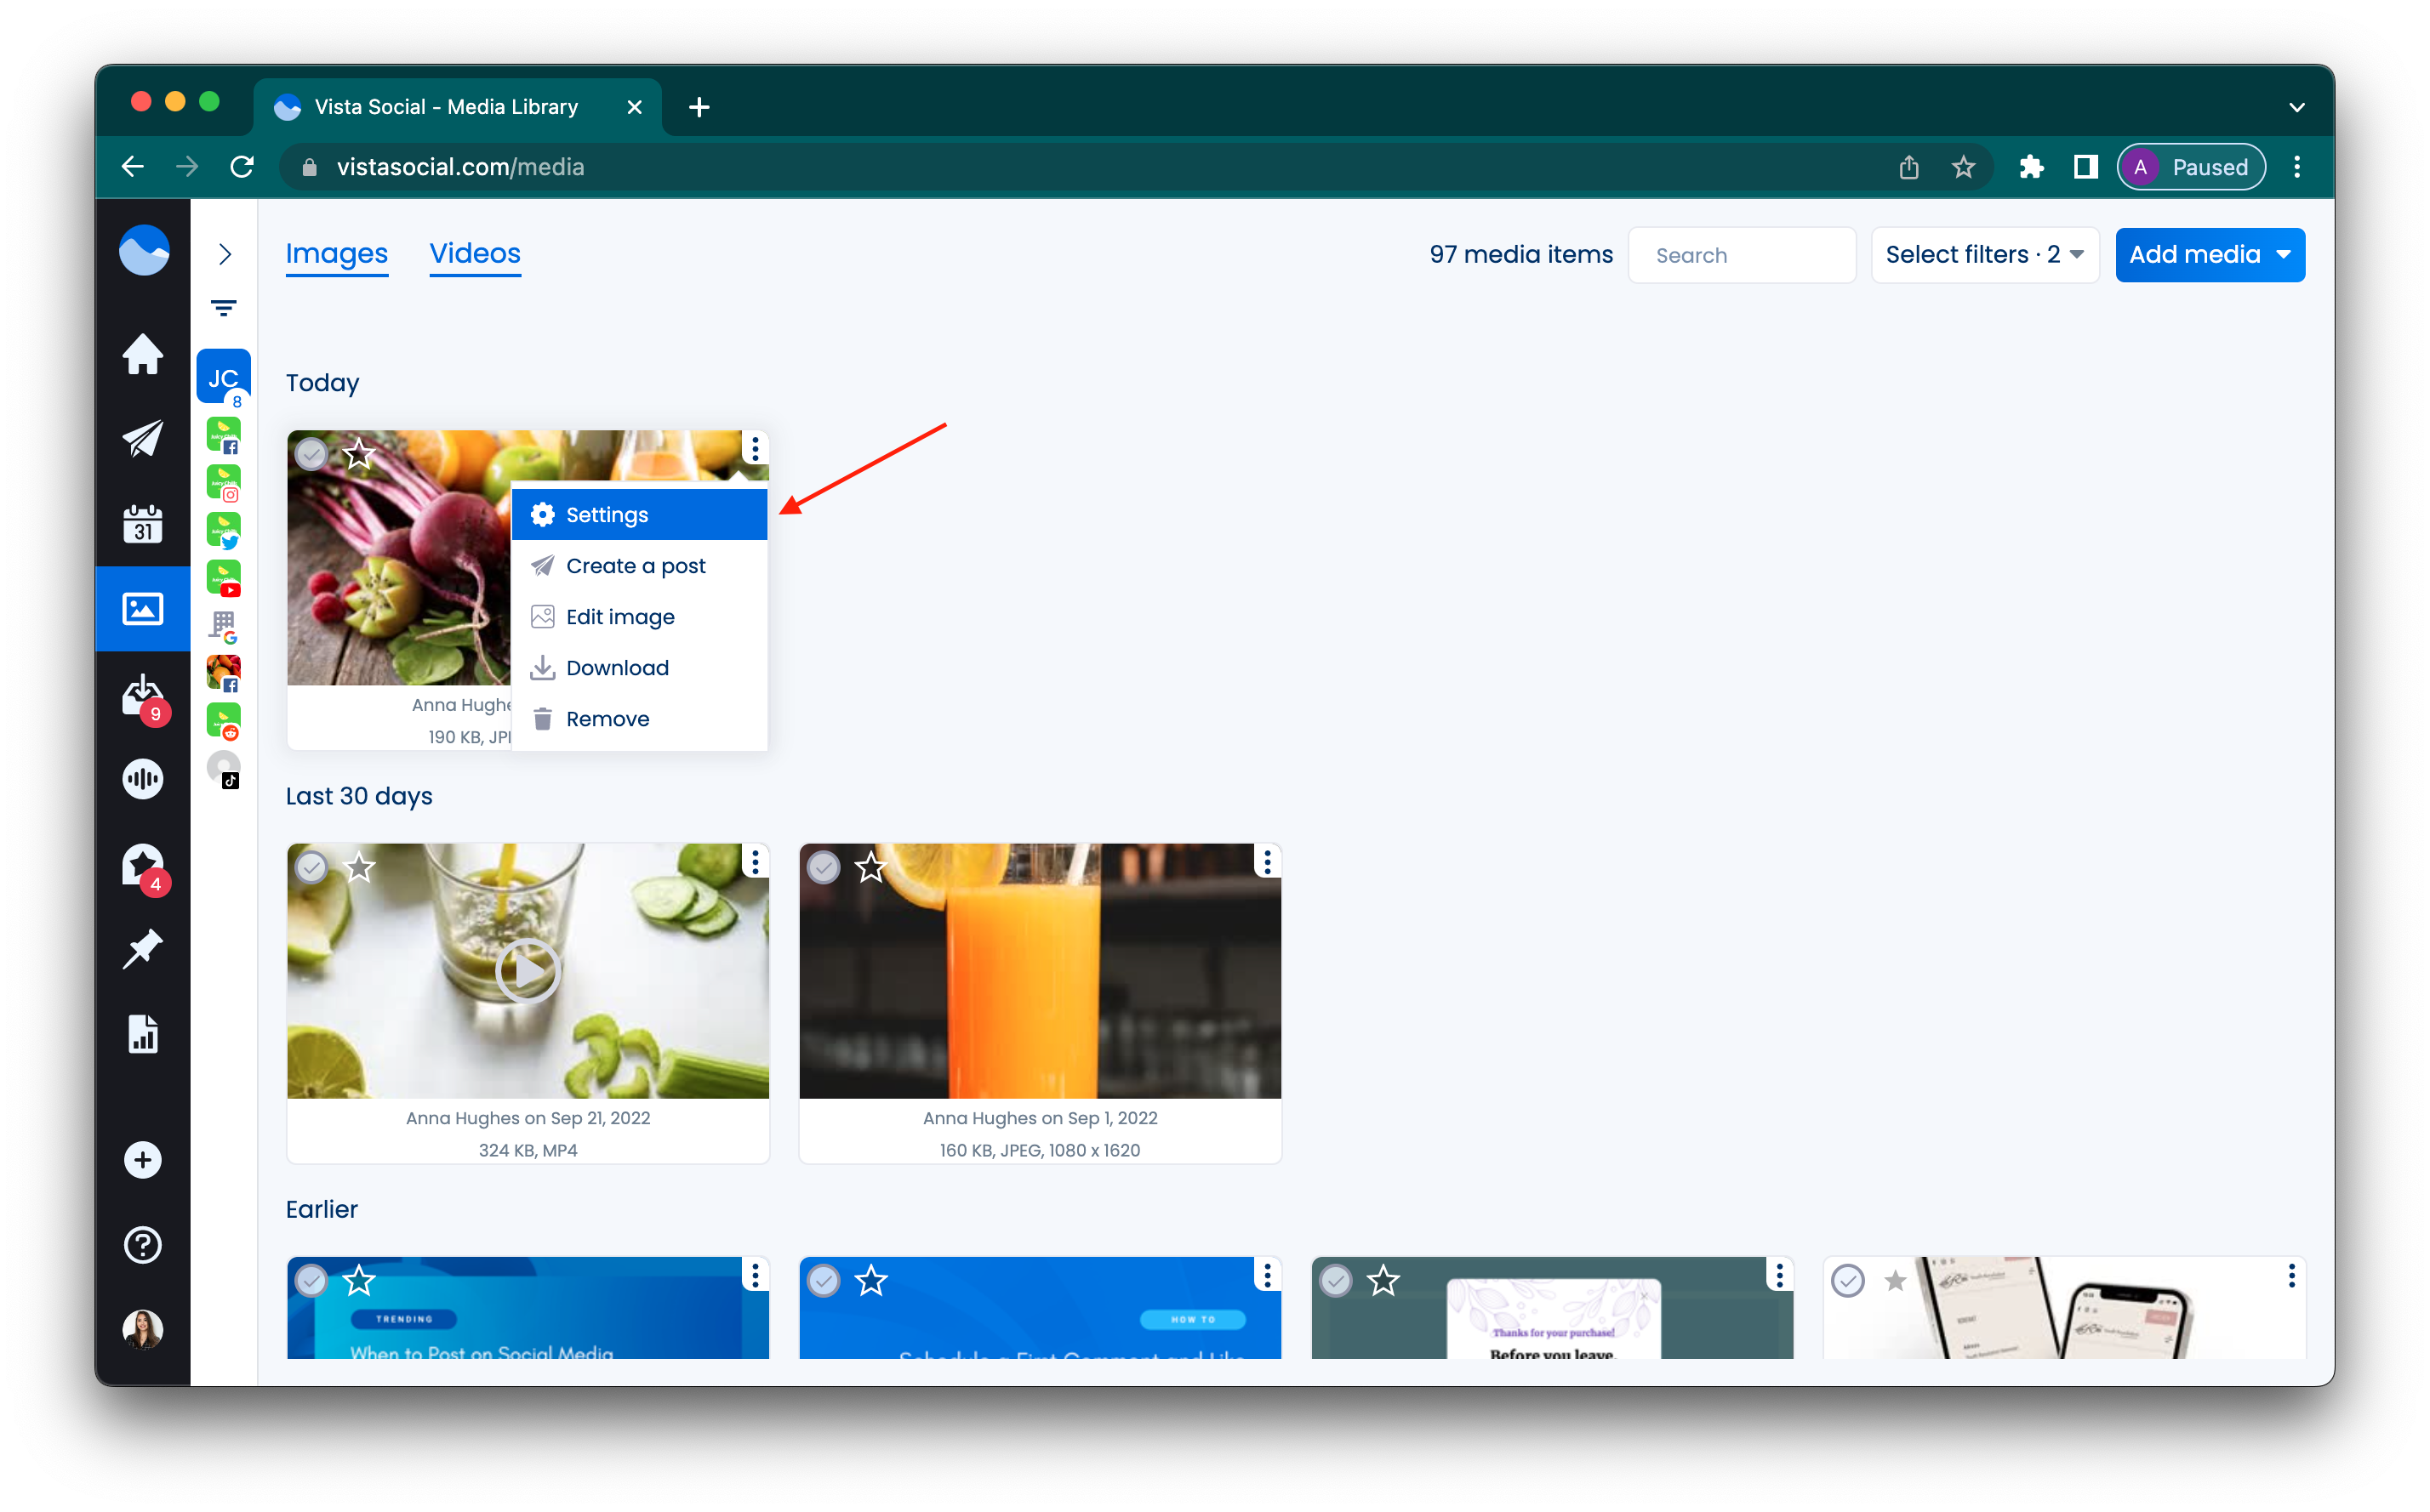Select the Reddit profile icon
The image size is (2430, 1512).
point(224,722)
